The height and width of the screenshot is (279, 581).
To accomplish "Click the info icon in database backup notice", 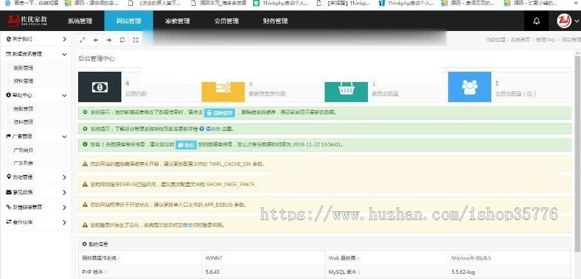I will tap(85, 145).
